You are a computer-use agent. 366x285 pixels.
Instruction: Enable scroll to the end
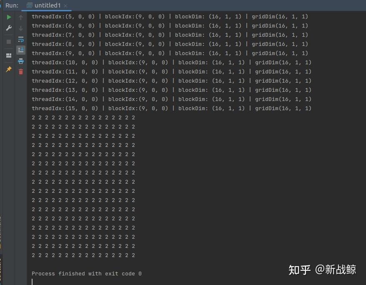pos(20,49)
